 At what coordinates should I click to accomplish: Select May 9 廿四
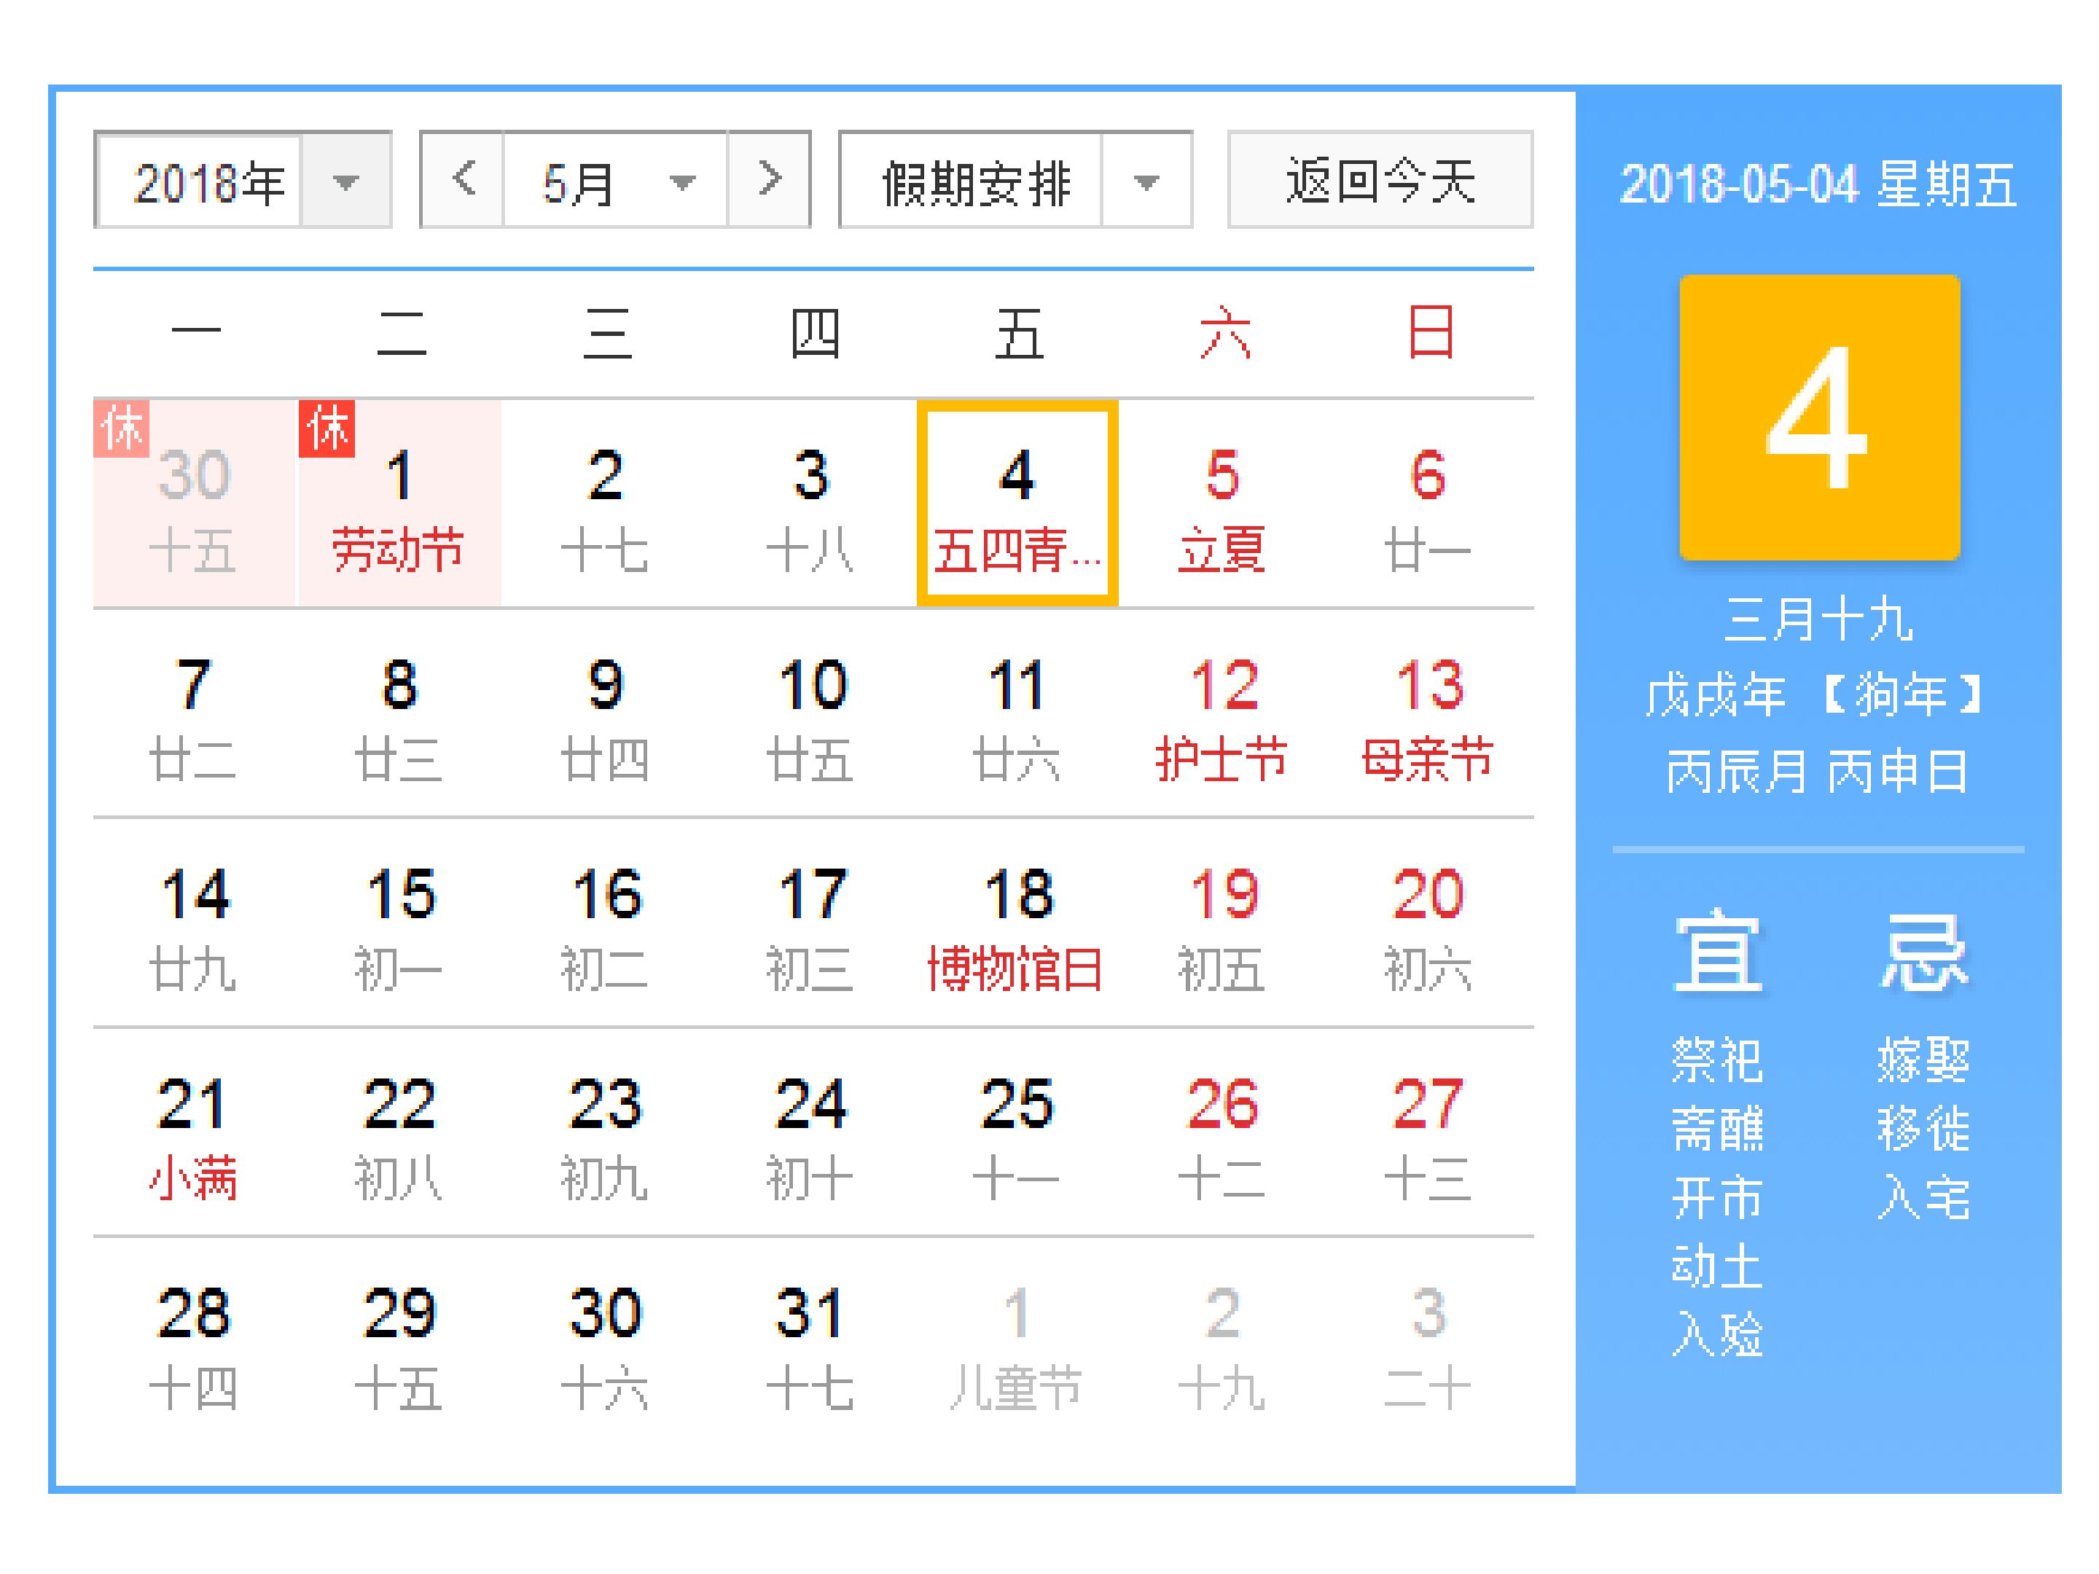(x=606, y=713)
